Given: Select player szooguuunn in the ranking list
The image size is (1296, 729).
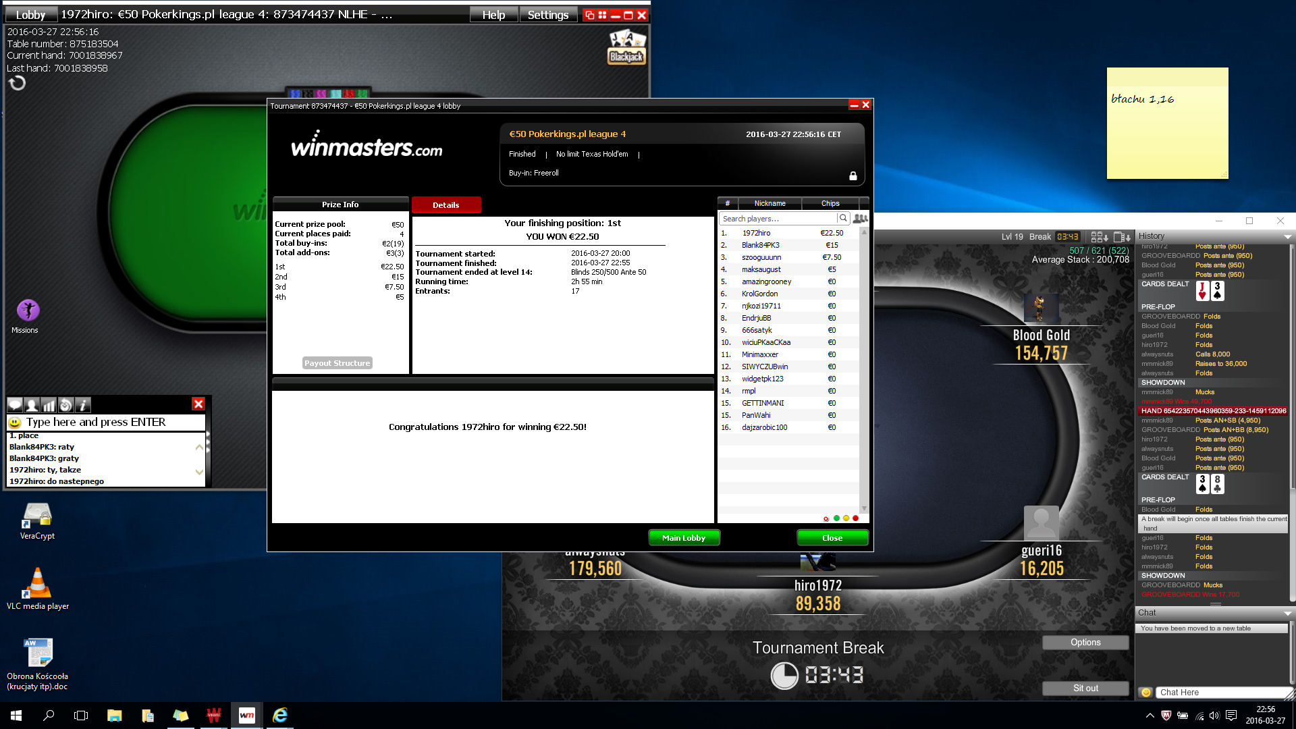Looking at the screenshot, I should pyautogui.click(x=788, y=257).
